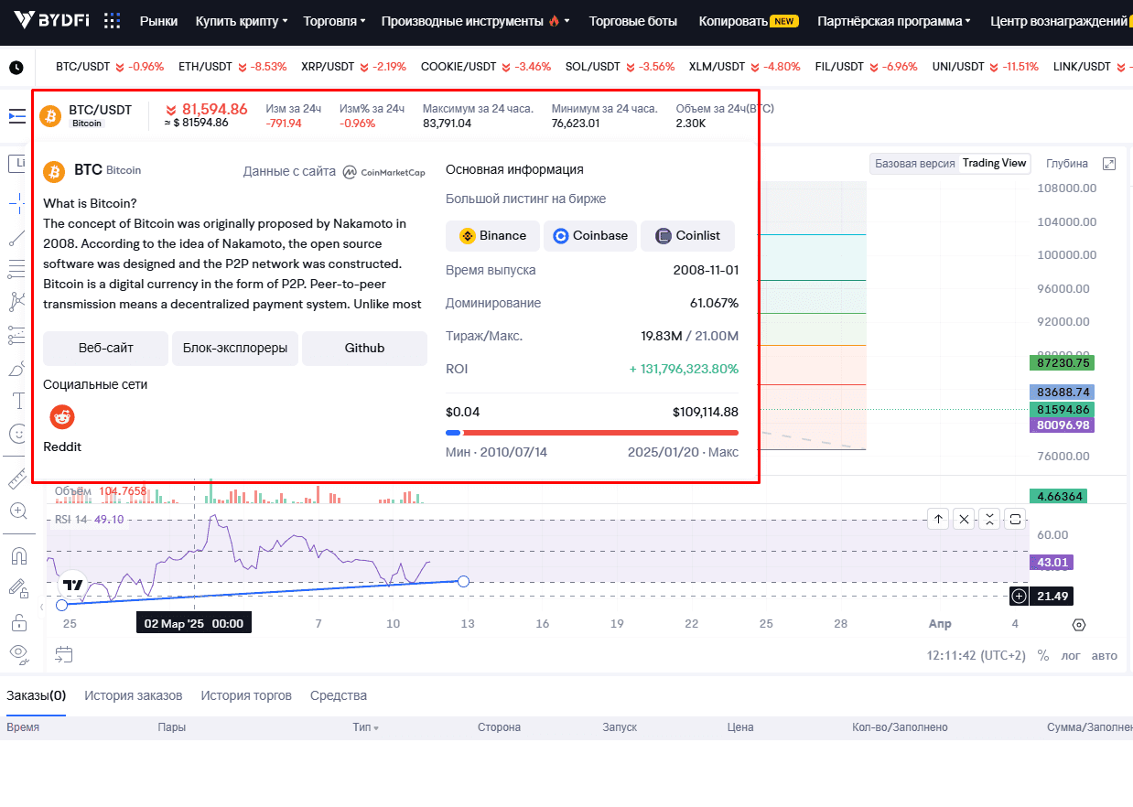Select the Fibonacci retracement lines tool
Image resolution: width=1133 pixels, height=807 pixels.
pyautogui.click(x=16, y=269)
